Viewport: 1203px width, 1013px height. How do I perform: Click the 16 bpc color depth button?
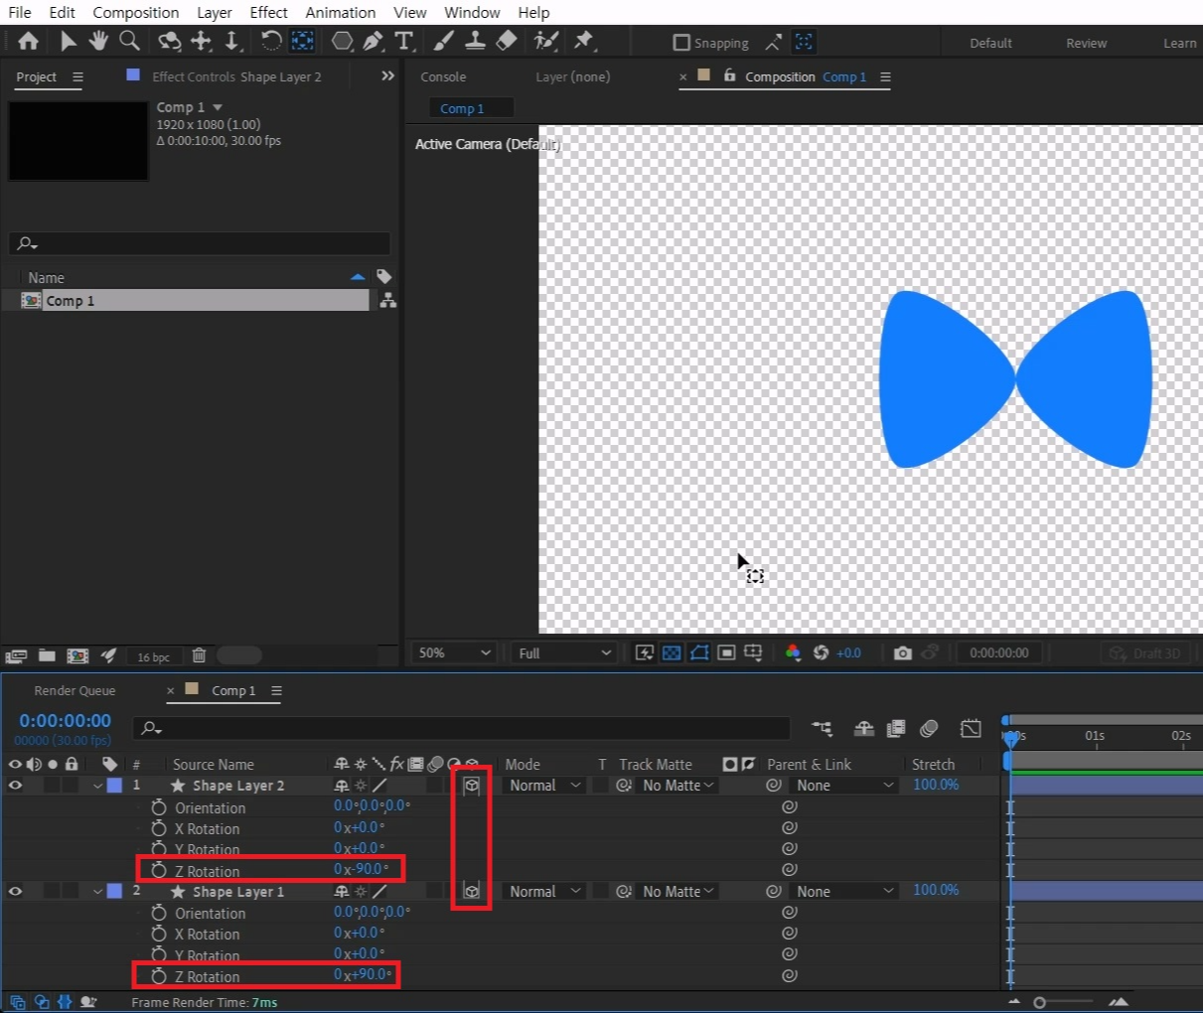153,656
